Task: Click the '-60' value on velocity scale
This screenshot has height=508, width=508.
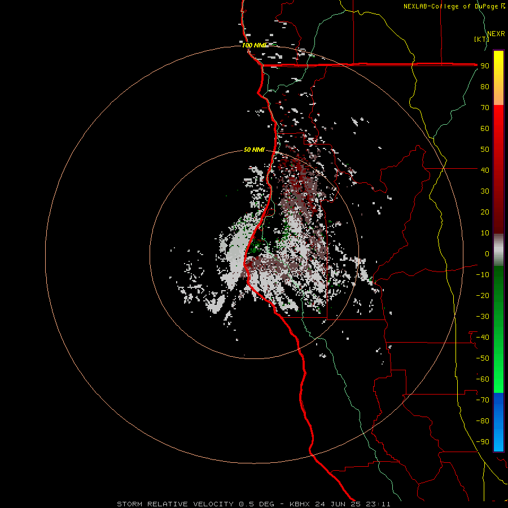Action: [x=483, y=379]
